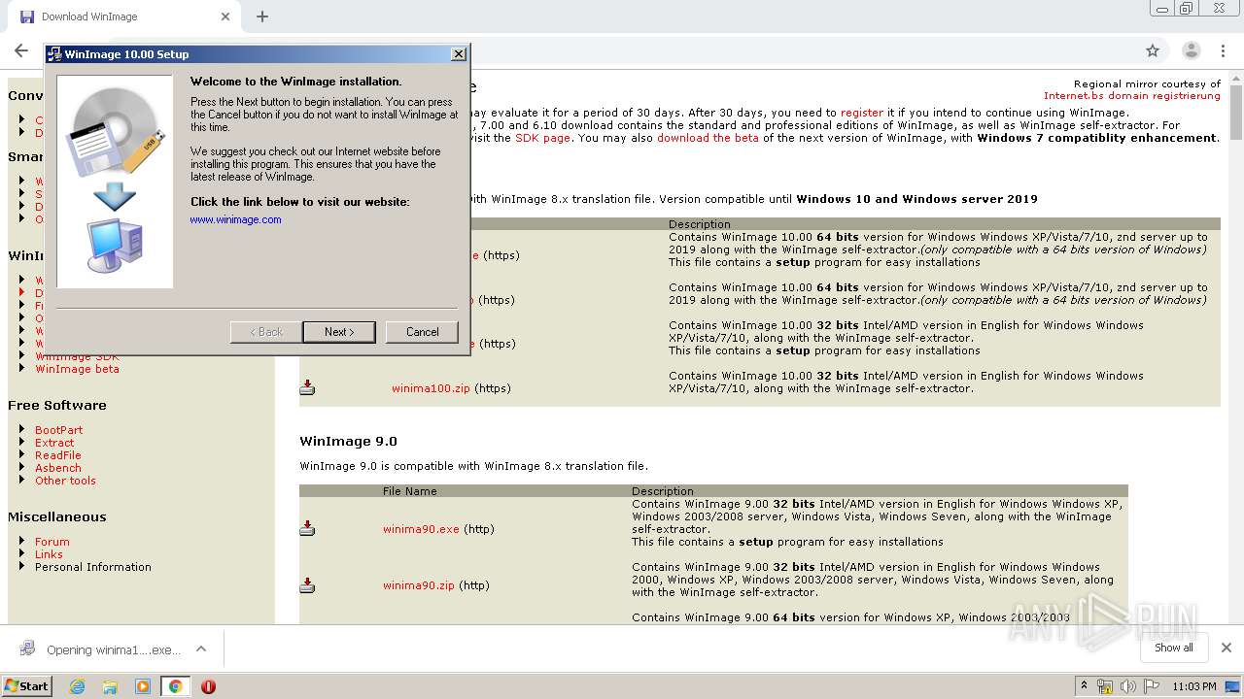Click the Cancel button in setup dialog
This screenshot has height=699, width=1244.
pyautogui.click(x=422, y=332)
